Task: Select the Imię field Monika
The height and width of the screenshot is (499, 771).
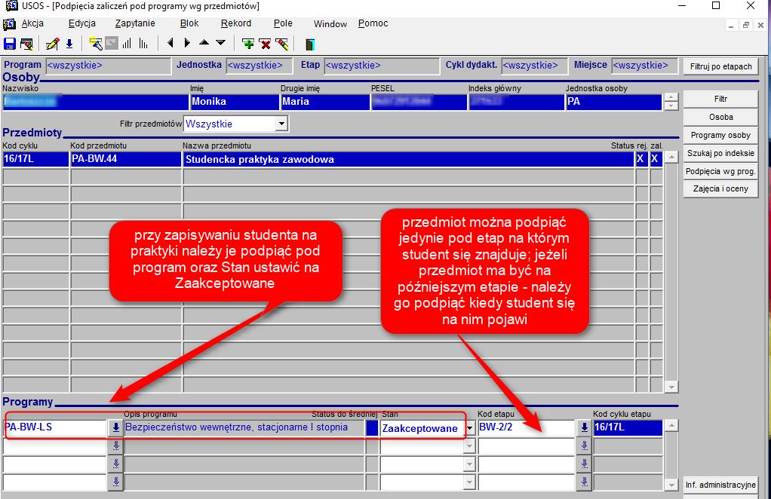Action: tap(235, 103)
